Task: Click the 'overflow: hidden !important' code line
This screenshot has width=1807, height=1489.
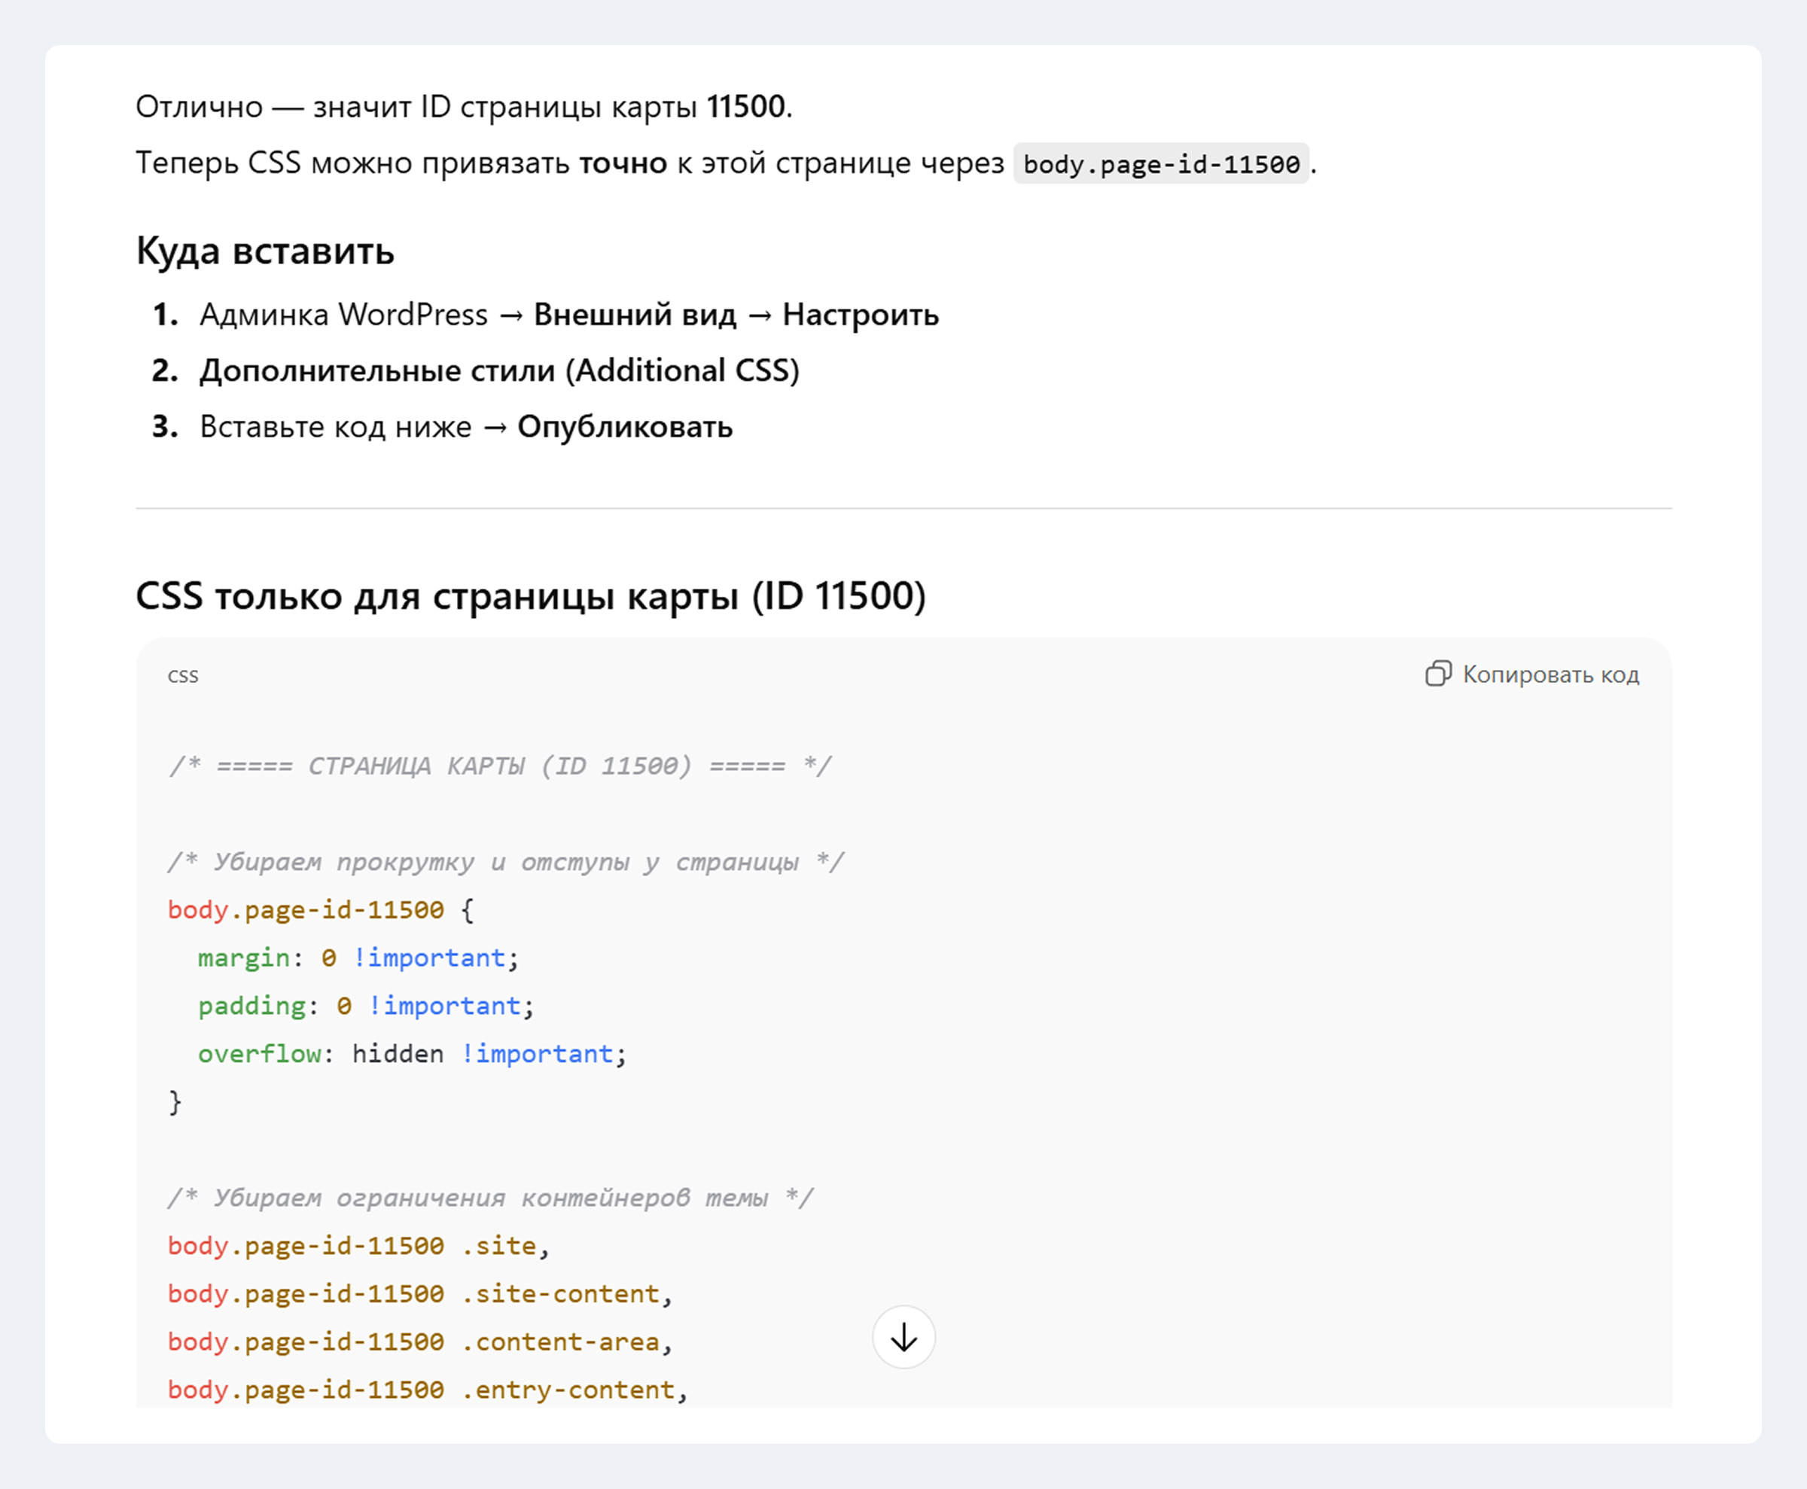Action: click(412, 1053)
